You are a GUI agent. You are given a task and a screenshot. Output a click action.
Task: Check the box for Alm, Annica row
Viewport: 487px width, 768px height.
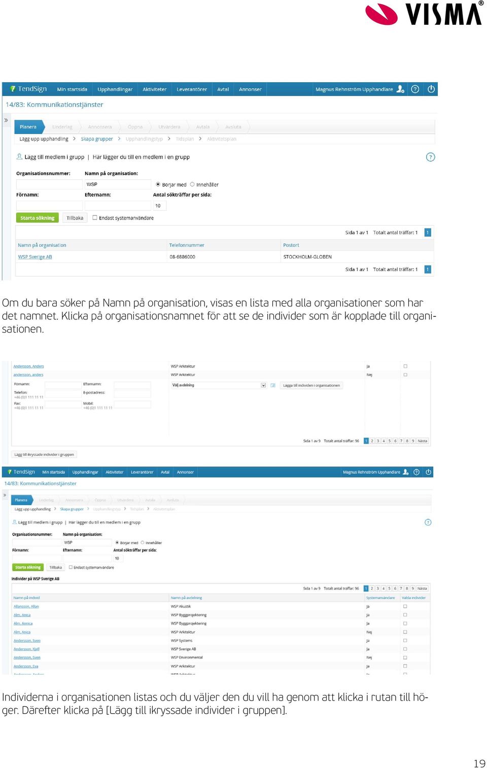405,624
